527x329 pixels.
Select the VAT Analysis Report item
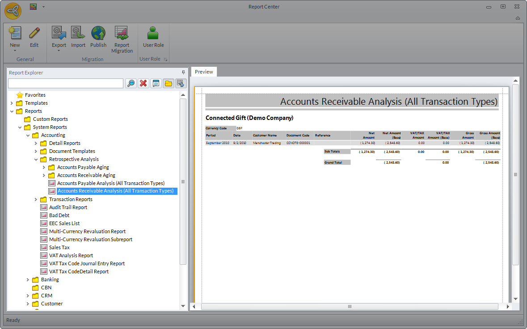[x=71, y=255]
